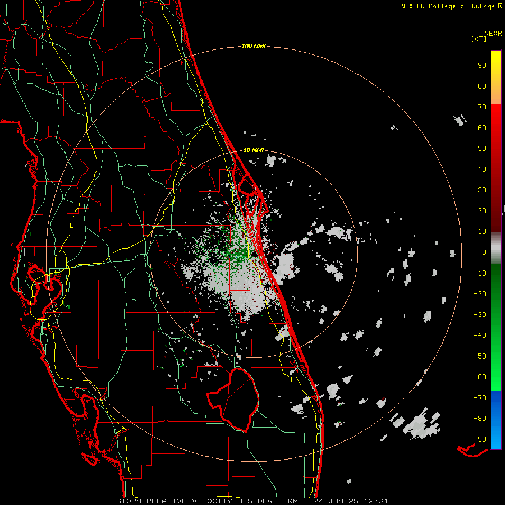Click the 24 JUN 25 date text
The width and height of the screenshot is (505, 505).
(337, 501)
